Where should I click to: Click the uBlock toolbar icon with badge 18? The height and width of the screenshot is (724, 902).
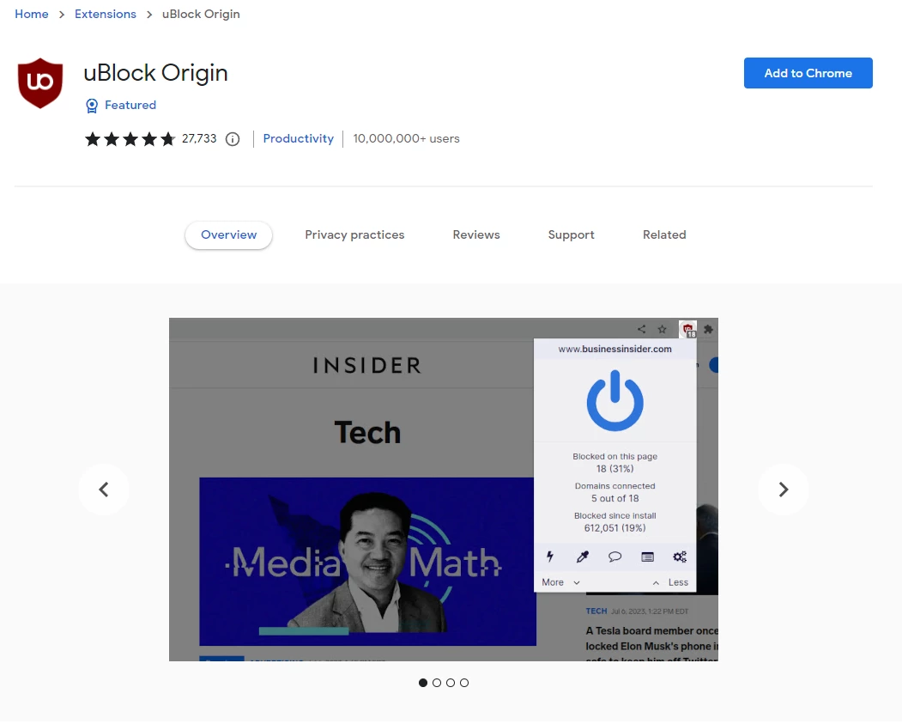[x=688, y=330]
